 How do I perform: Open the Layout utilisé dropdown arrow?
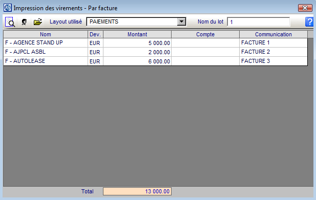coord(181,21)
